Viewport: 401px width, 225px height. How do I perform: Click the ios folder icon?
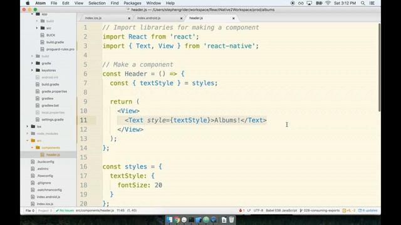click(x=33, y=126)
